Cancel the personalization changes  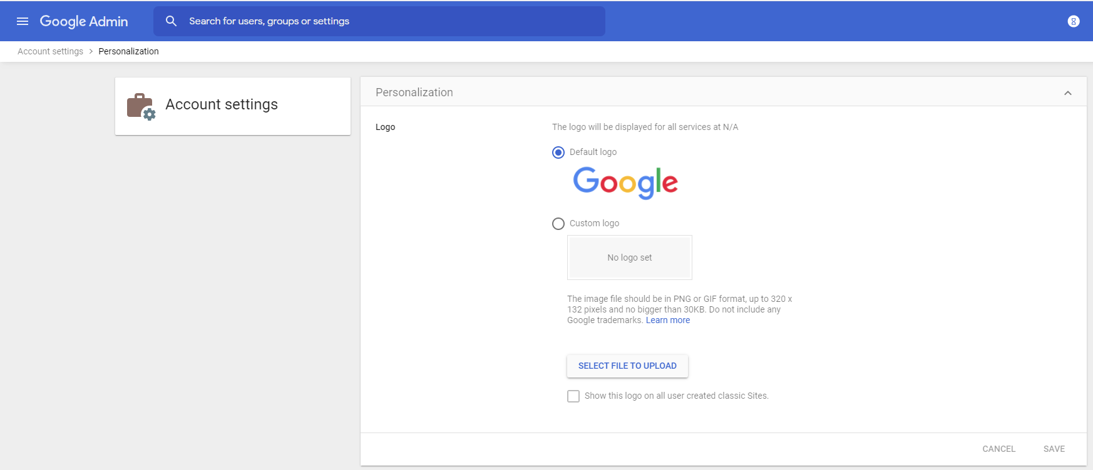(x=998, y=449)
